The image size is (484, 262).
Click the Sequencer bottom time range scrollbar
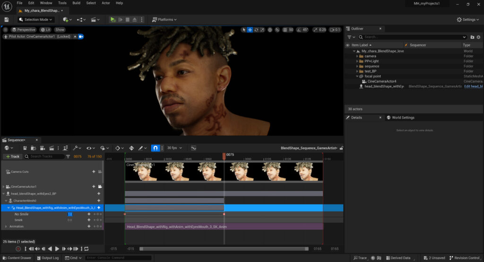coord(224,249)
